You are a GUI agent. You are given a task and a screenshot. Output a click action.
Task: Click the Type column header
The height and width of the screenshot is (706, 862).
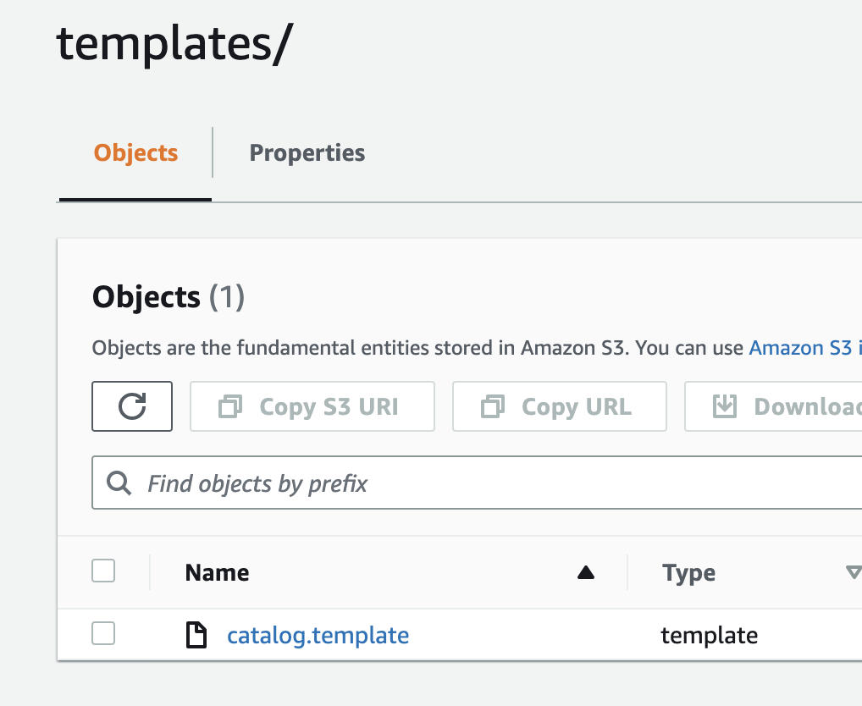point(688,573)
